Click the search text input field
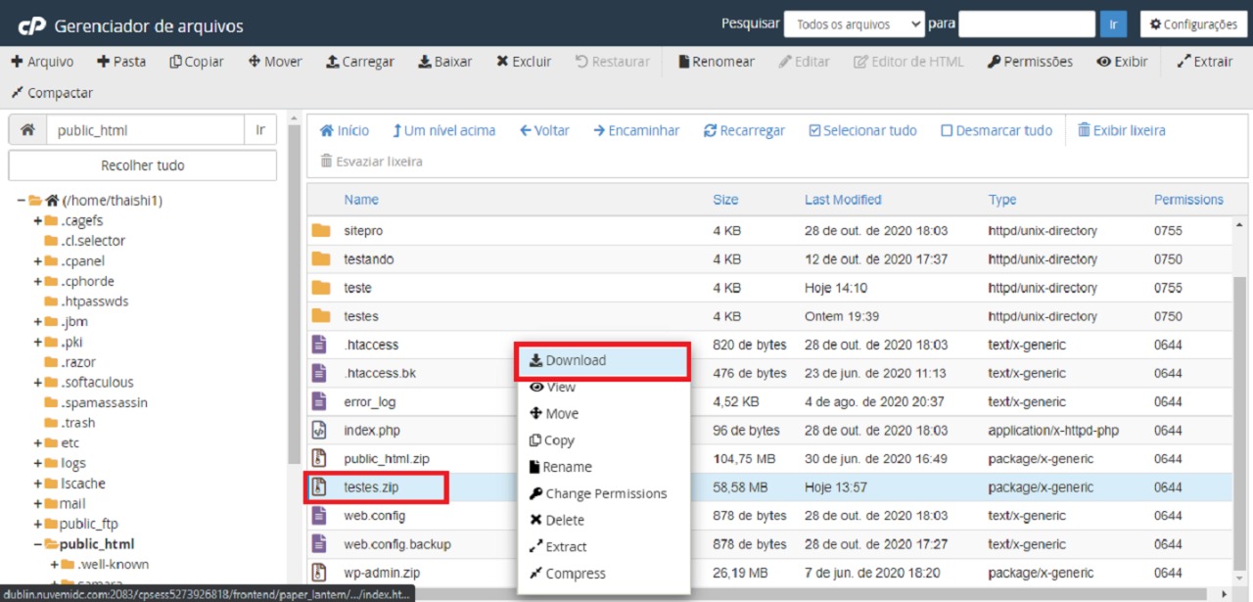 (1026, 24)
